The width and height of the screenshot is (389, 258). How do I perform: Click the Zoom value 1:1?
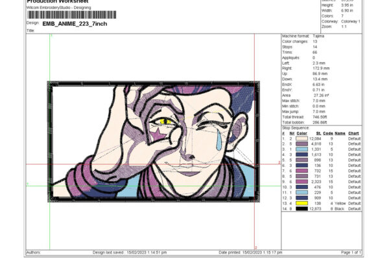pos(344,27)
